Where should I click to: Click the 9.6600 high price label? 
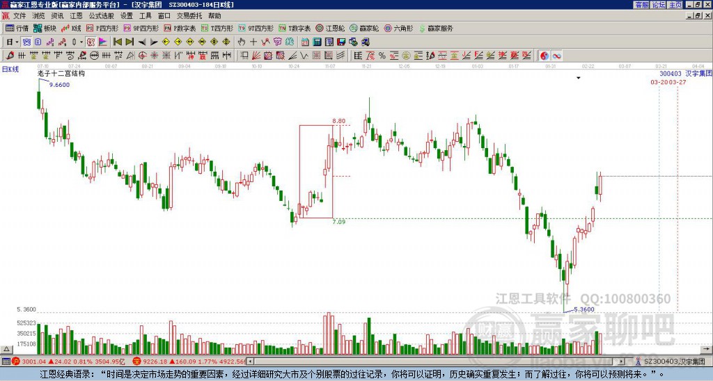point(60,85)
